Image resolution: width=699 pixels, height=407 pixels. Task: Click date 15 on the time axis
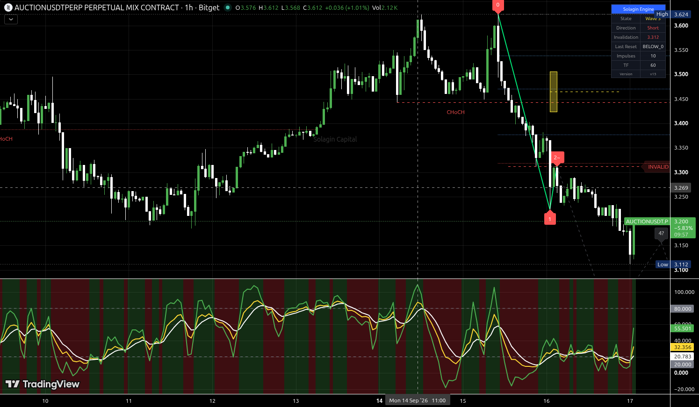tap(463, 400)
